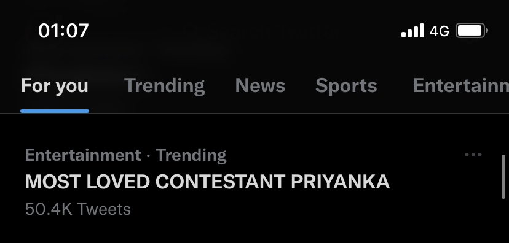Open MOST LOVED CONTESTANT PRIYANKA trend
The height and width of the screenshot is (243, 509).
tap(207, 182)
